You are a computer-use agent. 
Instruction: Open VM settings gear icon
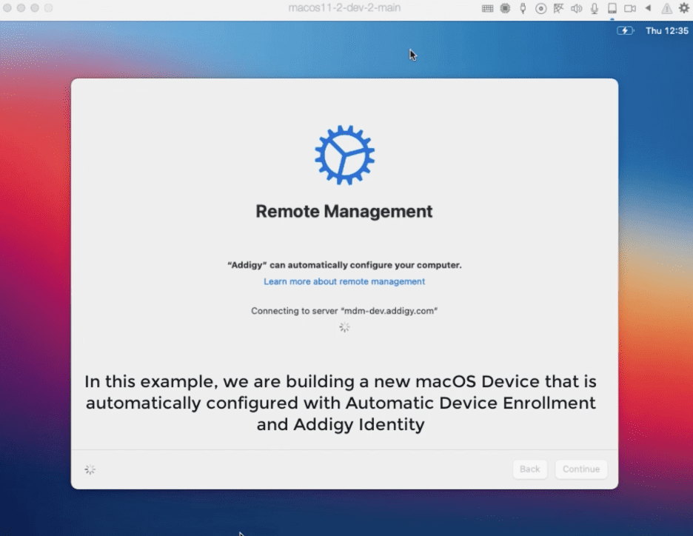point(683,8)
